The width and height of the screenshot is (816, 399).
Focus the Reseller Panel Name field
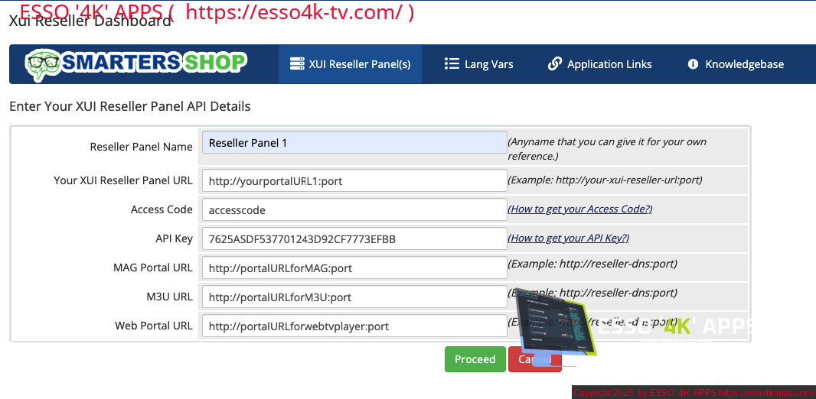354,142
